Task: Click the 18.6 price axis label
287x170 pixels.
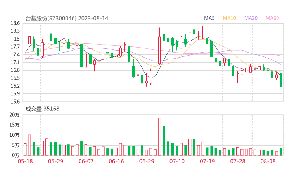Action: [15, 23]
